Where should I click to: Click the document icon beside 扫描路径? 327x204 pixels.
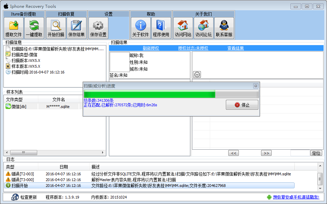click(x=8, y=49)
